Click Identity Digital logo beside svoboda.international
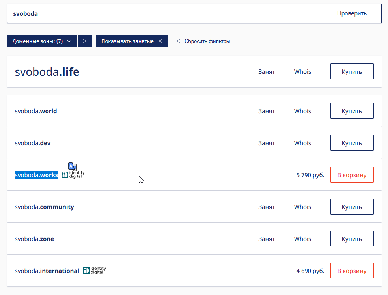Viewport: 388px width, 295px height. pyautogui.click(x=95, y=271)
